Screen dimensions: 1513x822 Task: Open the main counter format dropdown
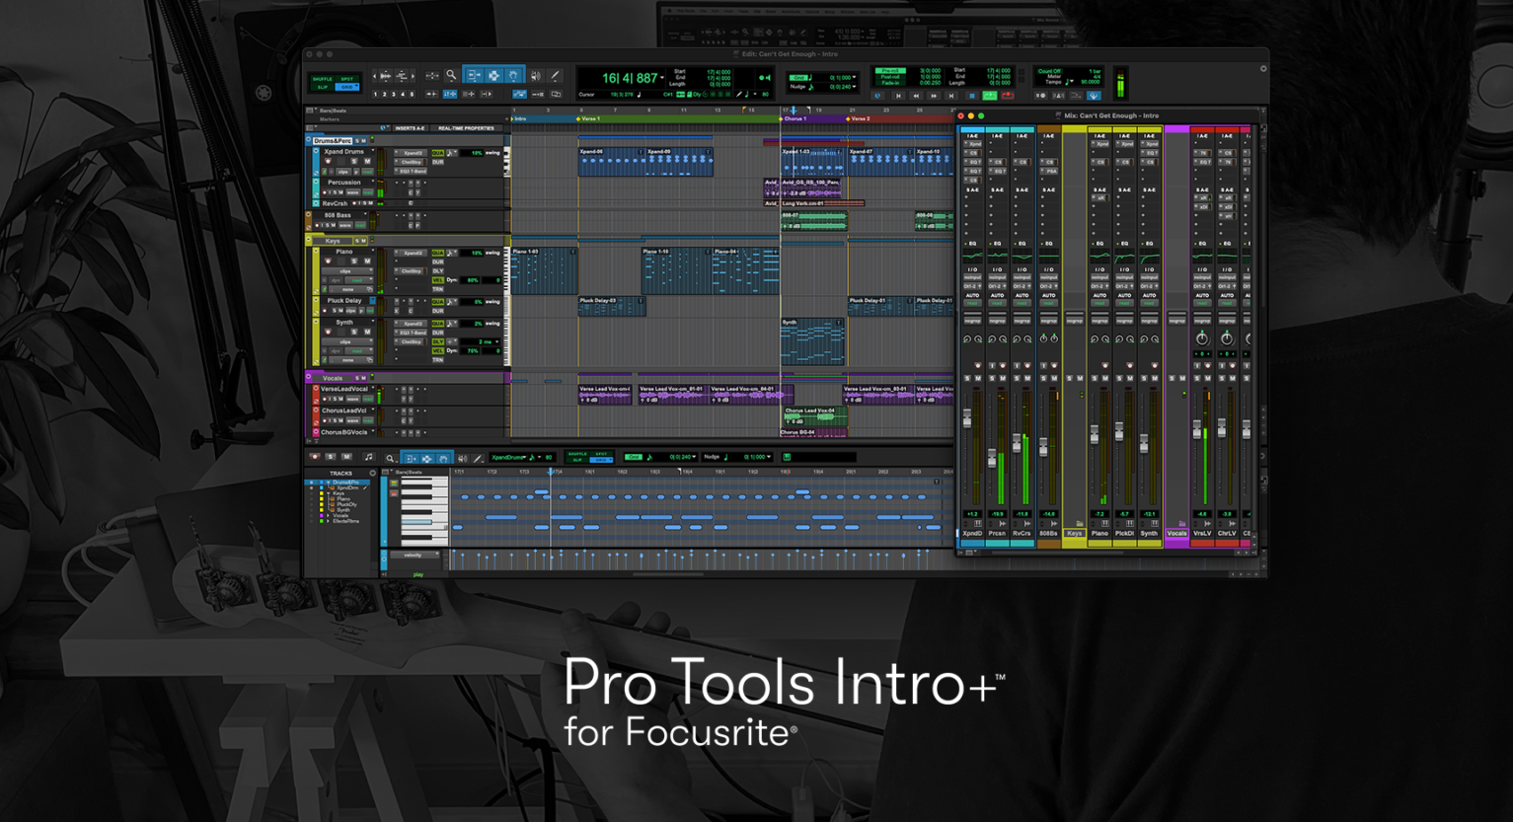point(663,78)
